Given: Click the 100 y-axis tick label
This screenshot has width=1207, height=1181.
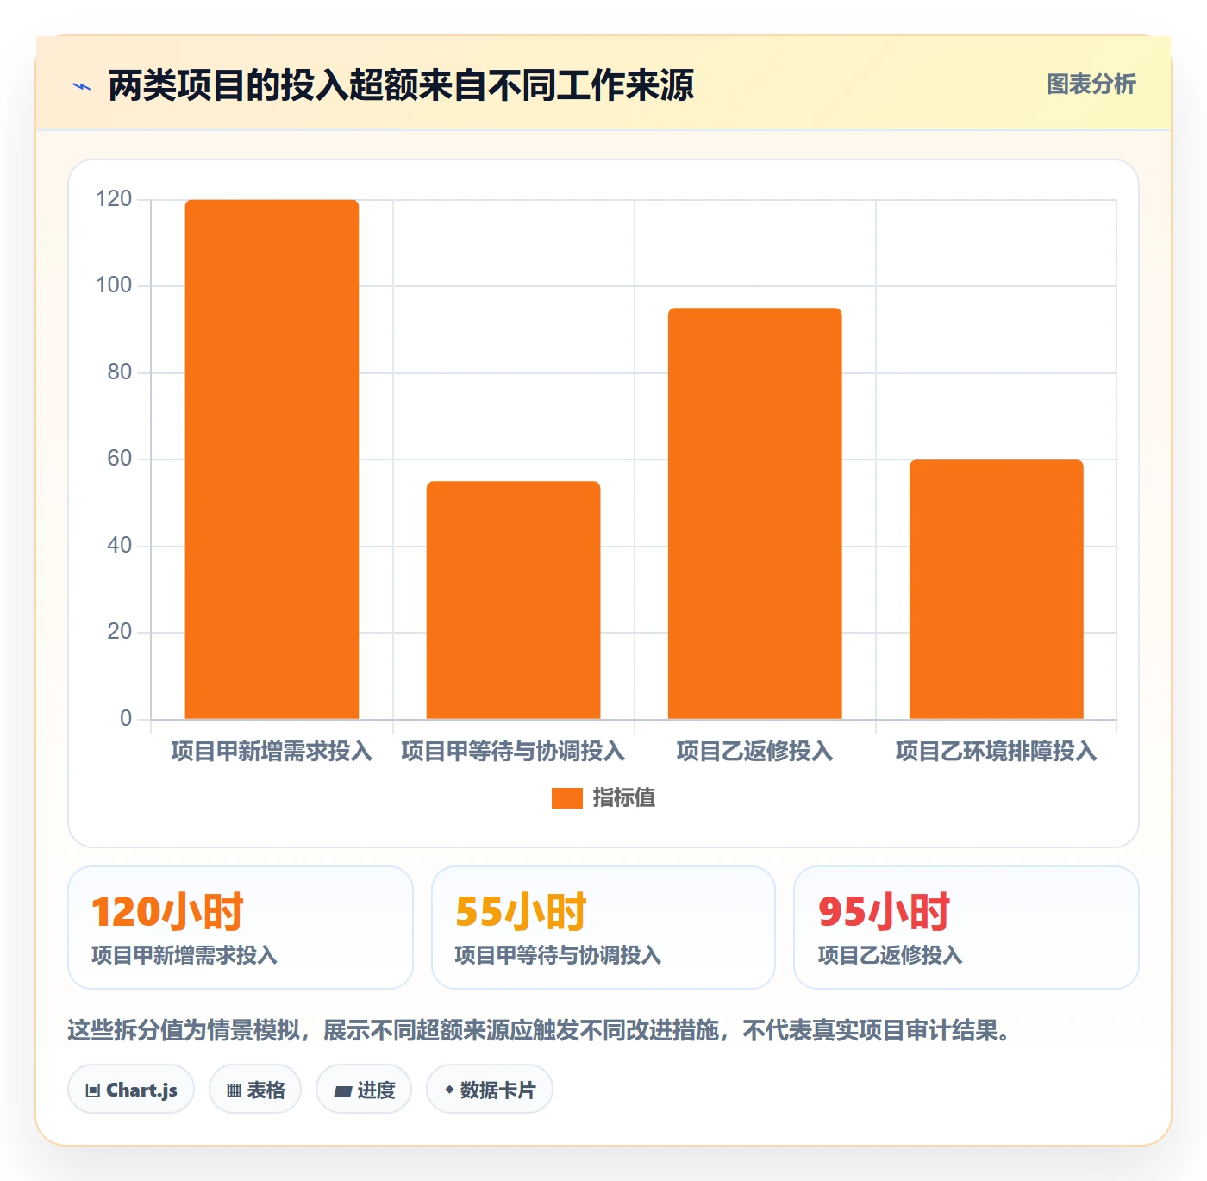Looking at the screenshot, I should [x=114, y=285].
